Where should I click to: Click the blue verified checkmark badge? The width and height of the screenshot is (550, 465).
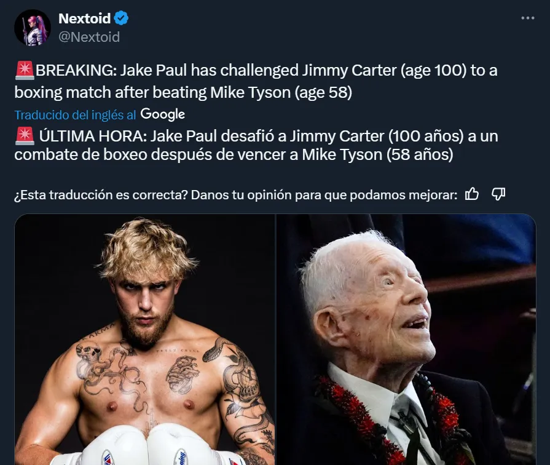point(121,18)
